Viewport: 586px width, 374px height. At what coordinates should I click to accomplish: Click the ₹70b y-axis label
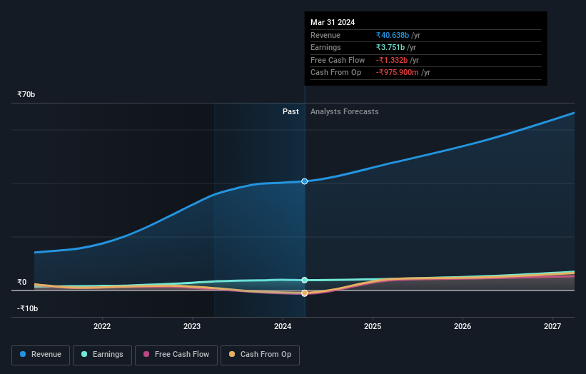click(x=26, y=94)
